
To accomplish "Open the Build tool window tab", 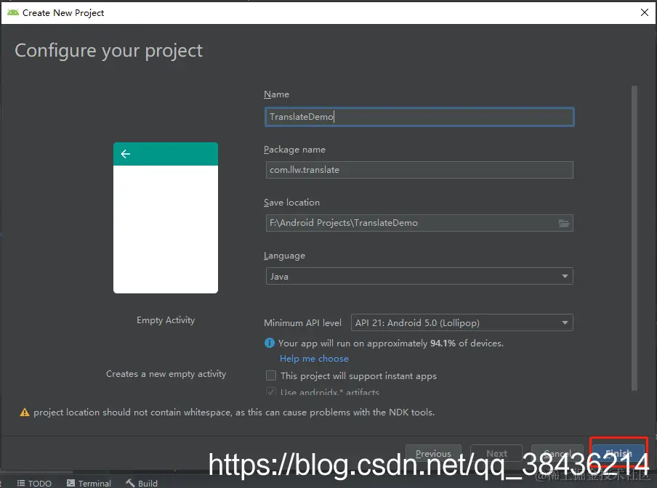I will [x=142, y=483].
